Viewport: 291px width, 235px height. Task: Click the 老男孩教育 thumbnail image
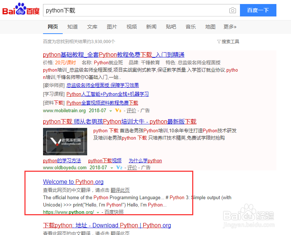[x=65, y=141]
